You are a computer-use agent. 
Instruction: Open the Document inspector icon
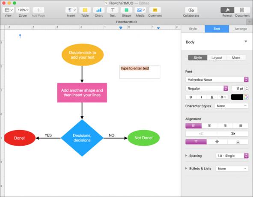pos(242,10)
